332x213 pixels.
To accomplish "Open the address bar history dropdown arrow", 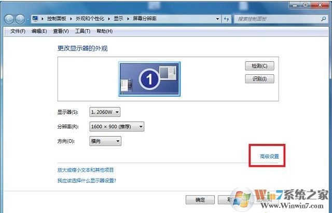I will [x=217, y=19].
